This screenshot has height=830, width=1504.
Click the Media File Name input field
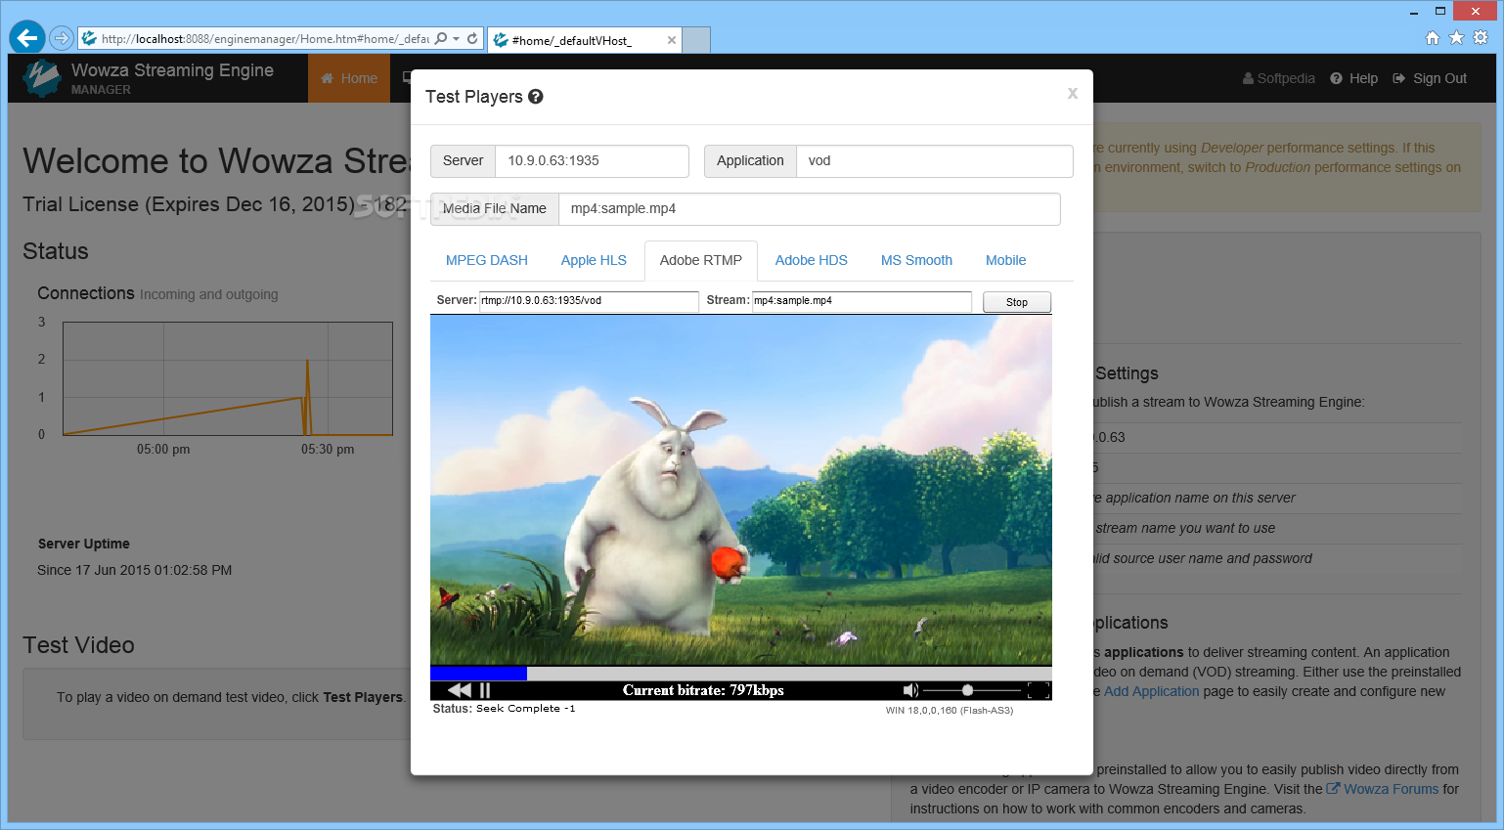point(809,208)
